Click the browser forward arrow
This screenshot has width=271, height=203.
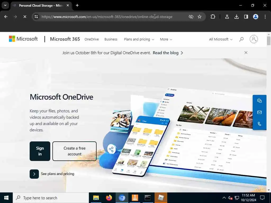click(15, 17)
